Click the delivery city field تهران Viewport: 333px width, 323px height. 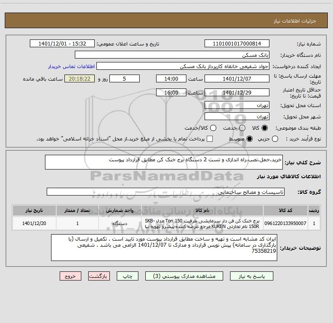(x=237, y=117)
